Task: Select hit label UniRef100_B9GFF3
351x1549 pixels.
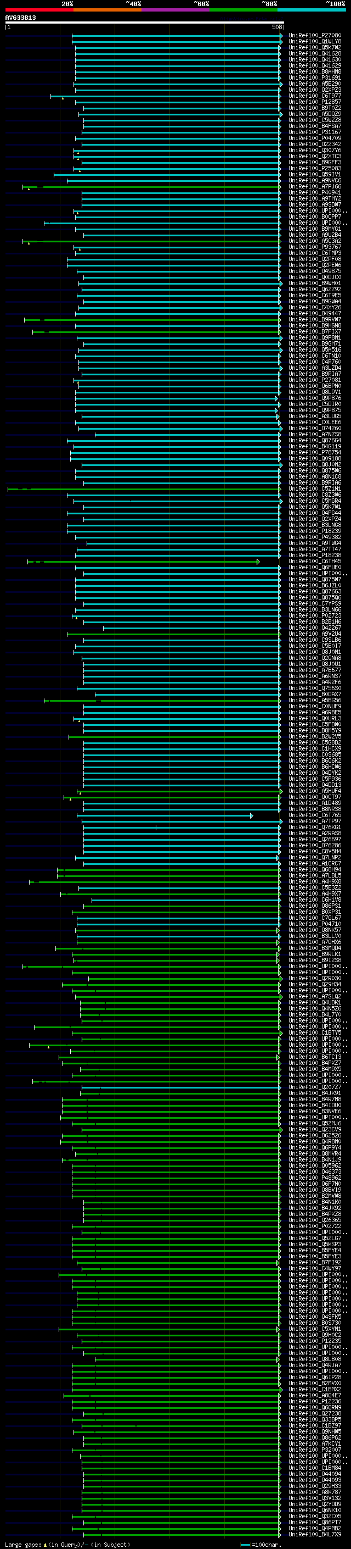Action: (314, 162)
